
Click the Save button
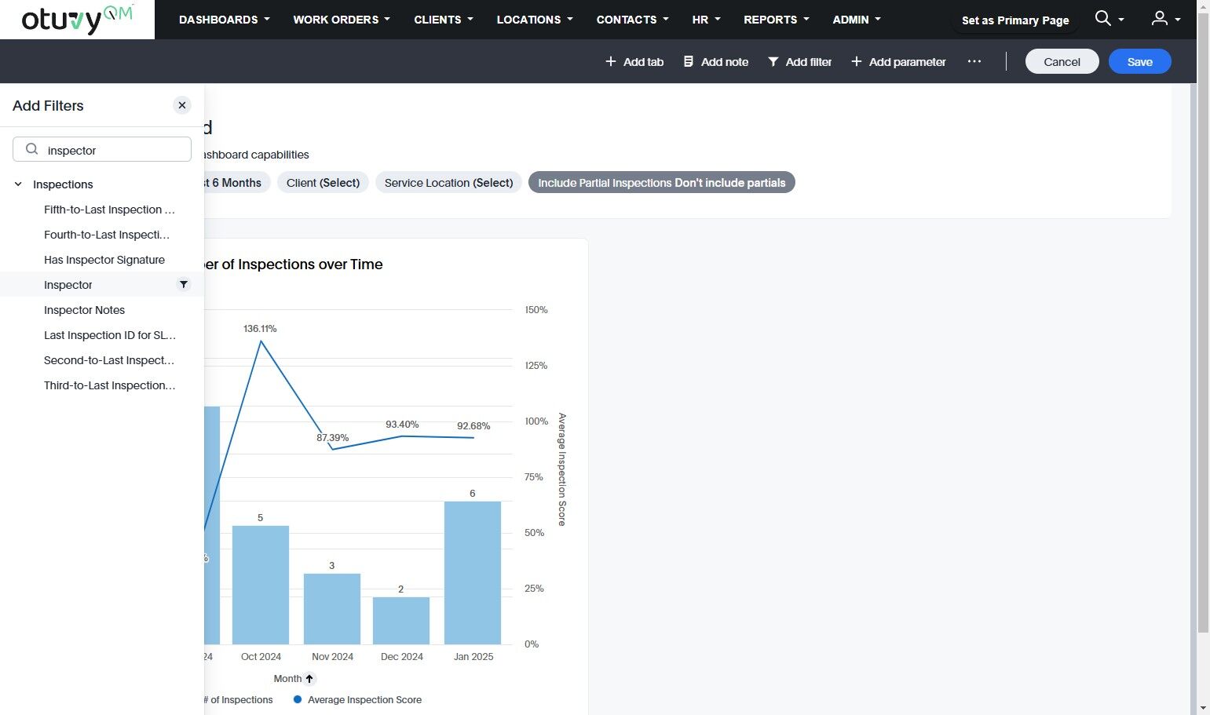point(1139,61)
